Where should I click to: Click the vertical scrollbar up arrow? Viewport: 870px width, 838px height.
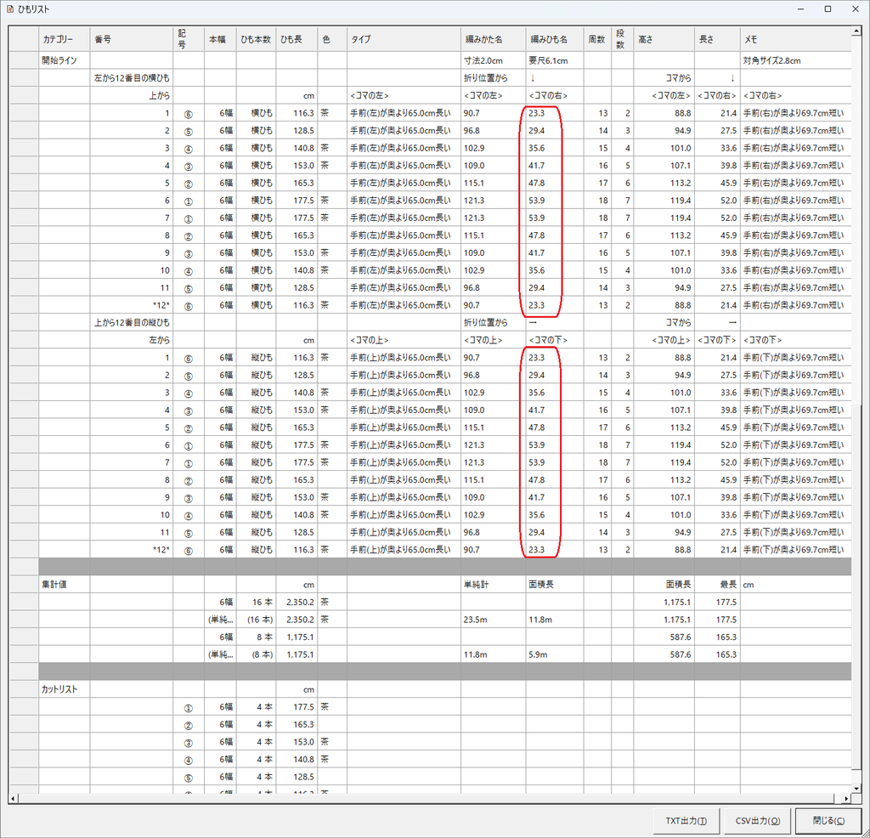(x=856, y=31)
